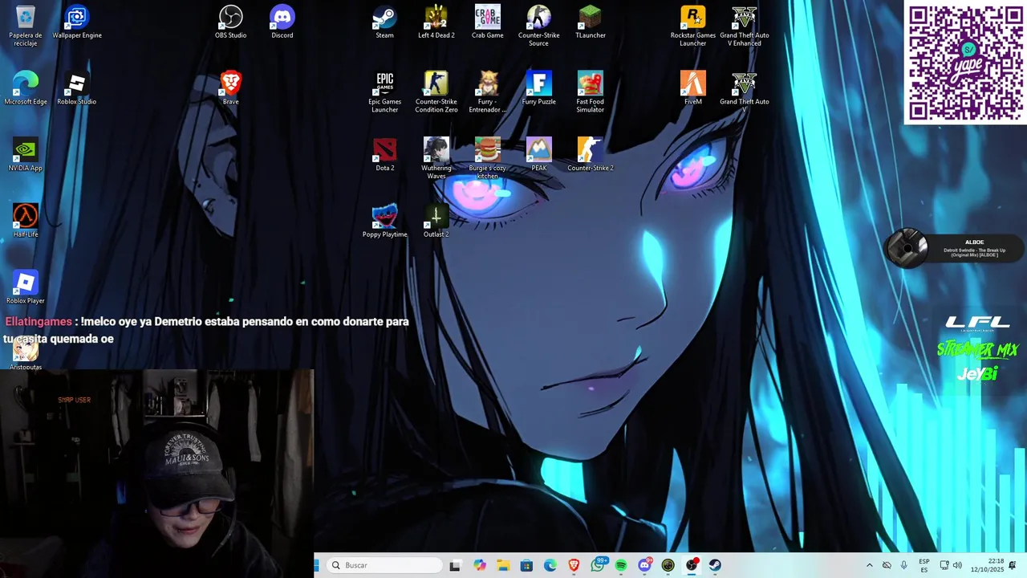Switch to Discord in the taskbar
This screenshot has height=578, width=1027.
[644, 565]
